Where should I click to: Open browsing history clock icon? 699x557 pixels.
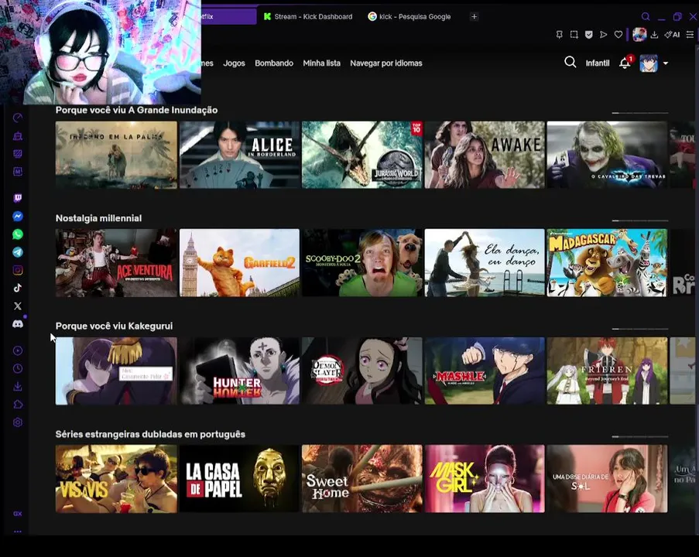point(17,368)
